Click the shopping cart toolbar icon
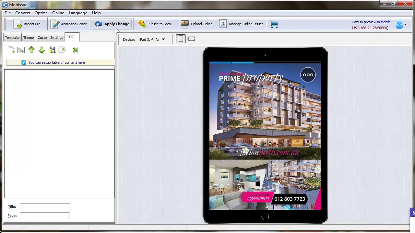Image resolution: width=415 pixels, height=233 pixels. [274, 24]
